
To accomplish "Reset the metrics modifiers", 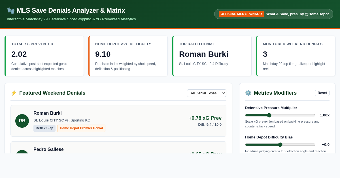I will point(322,93).
